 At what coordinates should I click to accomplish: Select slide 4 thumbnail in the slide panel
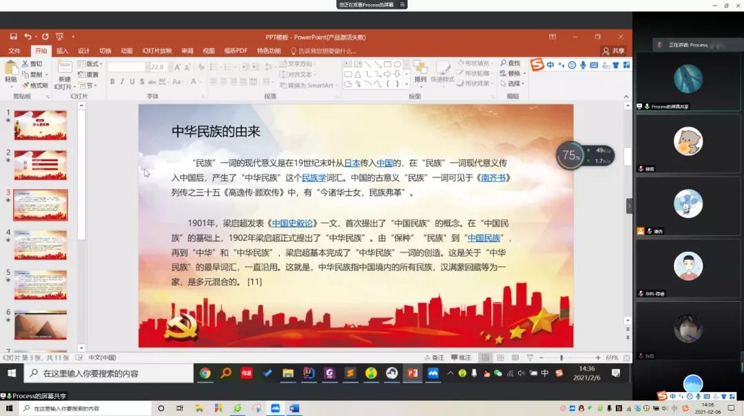click(41, 244)
